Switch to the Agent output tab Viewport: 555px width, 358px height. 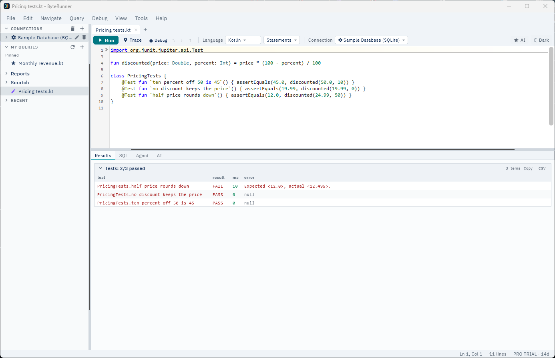click(142, 156)
